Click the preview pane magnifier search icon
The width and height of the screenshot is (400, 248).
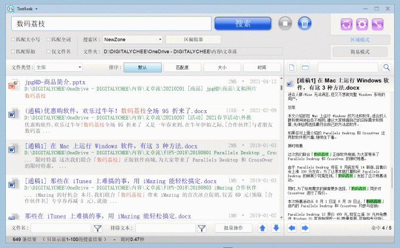386,68
